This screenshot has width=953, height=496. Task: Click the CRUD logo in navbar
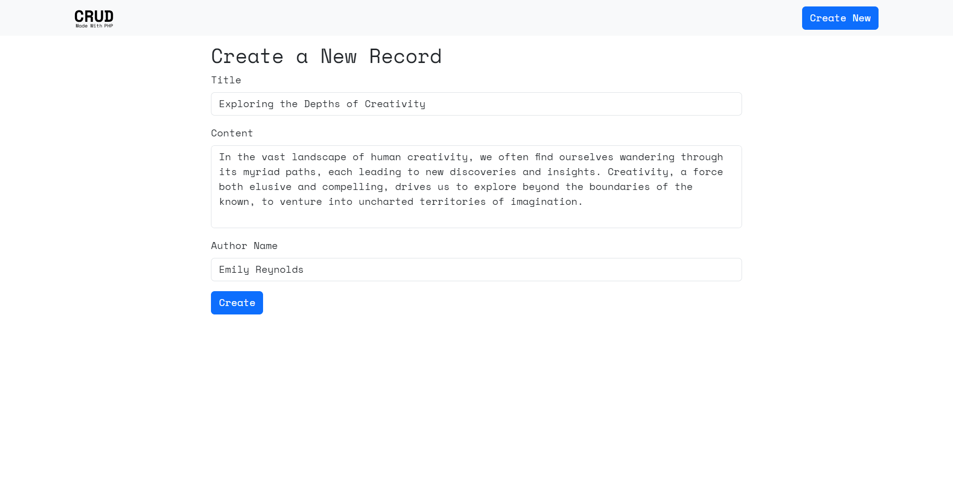tap(94, 16)
